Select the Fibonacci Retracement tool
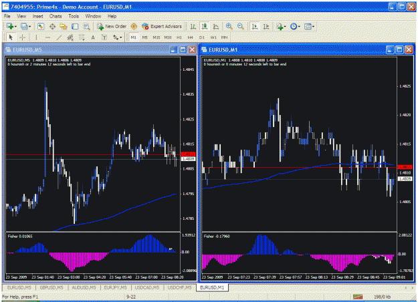The height and width of the screenshot is (302, 418). (x=82, y=37)
